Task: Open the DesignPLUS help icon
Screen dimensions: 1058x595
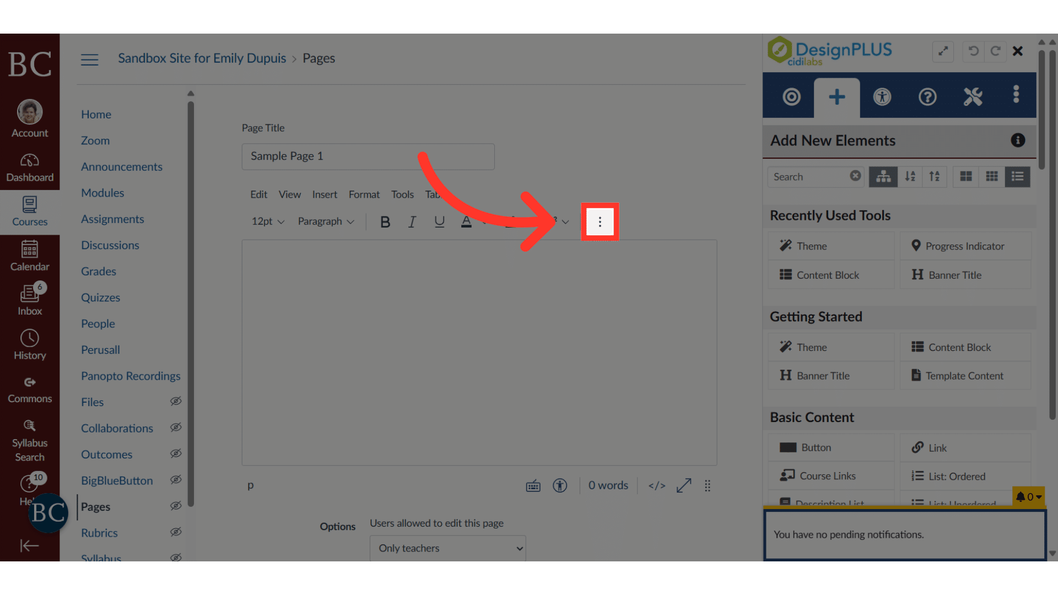Action: pos(927,96)
